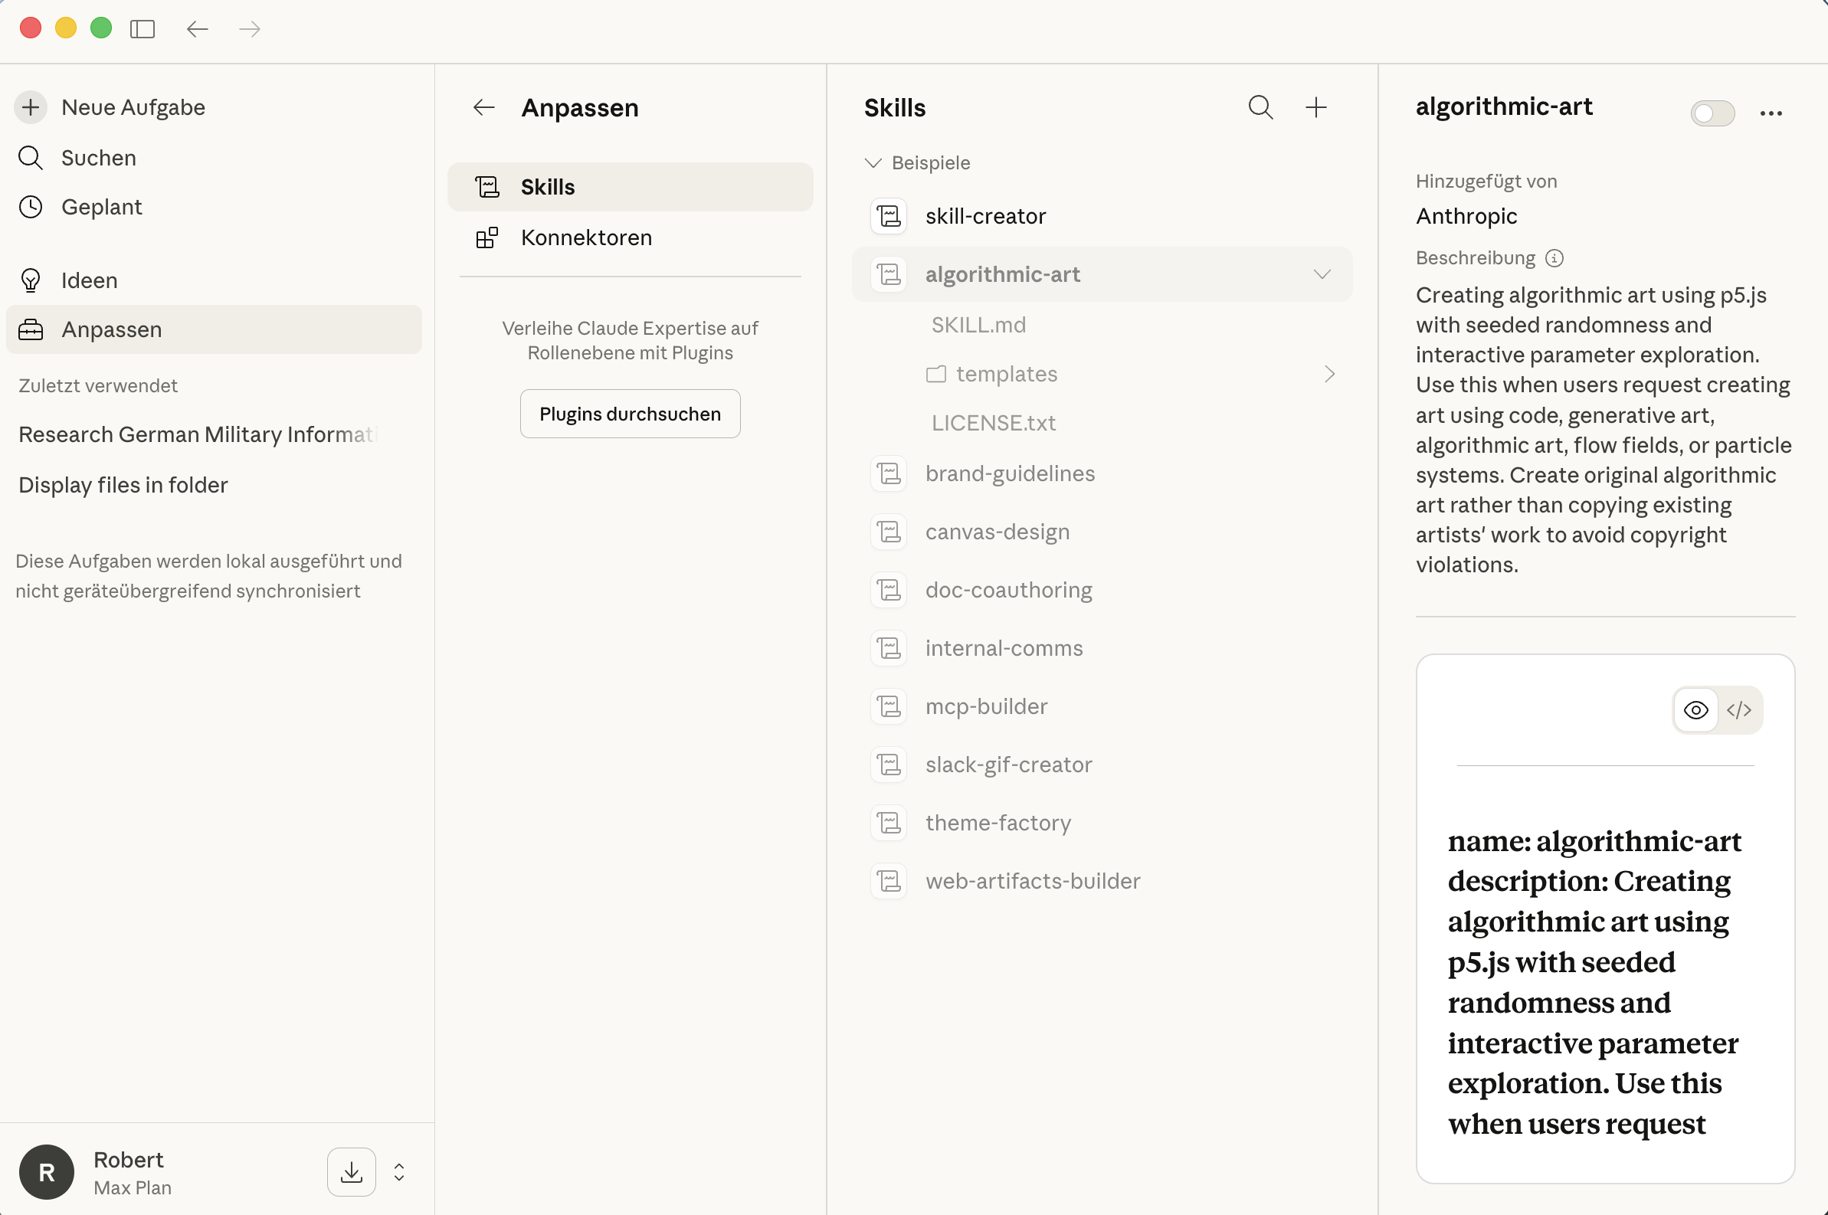Select the Ideen lightbulb icon
Viewport: 1828px width, 1215px height.
(x=30, y=280)
